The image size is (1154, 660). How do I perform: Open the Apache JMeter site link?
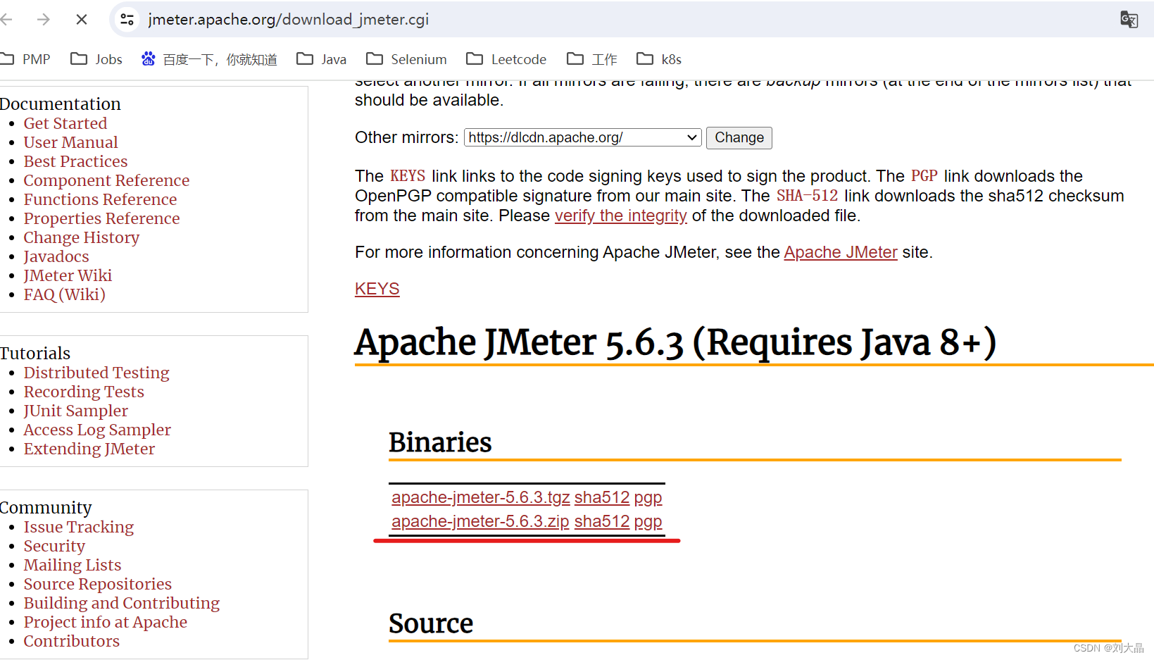(840, 252)
